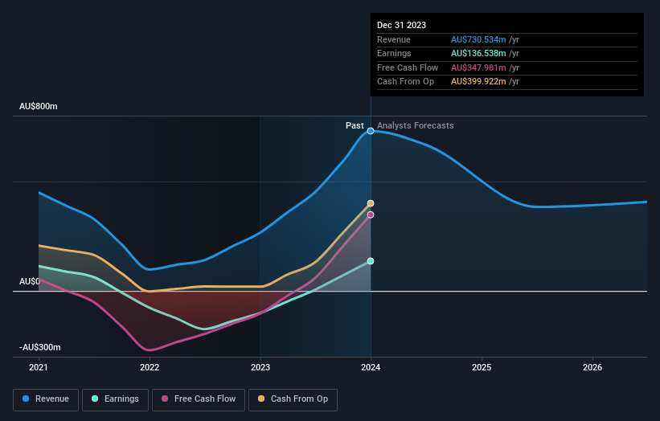Click the Revenue row label in tooltip

pos(394,39)
